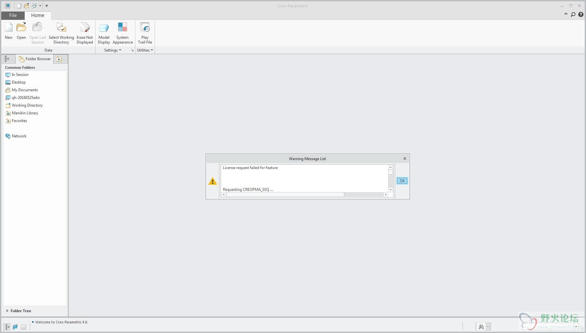Click Open in the quick access toolbar

pyautogui.click(x=27, y=6)
